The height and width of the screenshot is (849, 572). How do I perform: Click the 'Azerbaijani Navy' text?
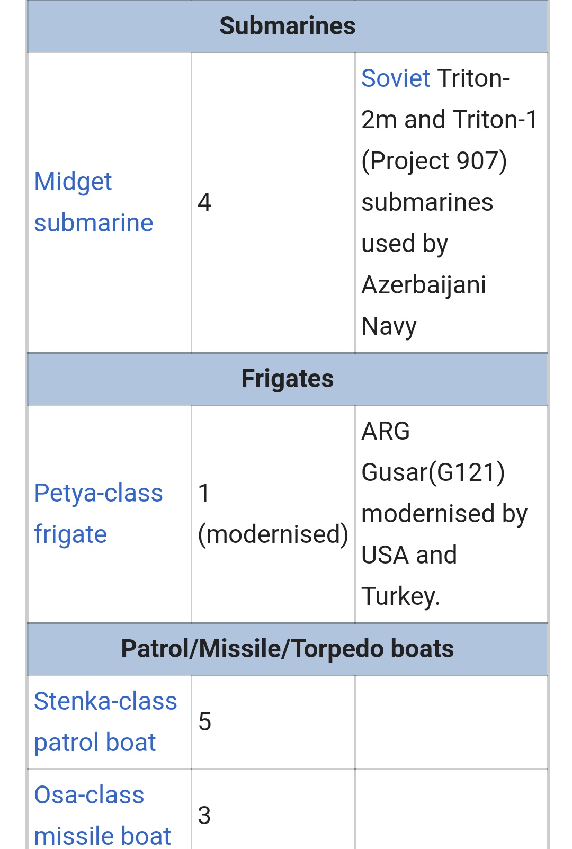tap(423, 305)
